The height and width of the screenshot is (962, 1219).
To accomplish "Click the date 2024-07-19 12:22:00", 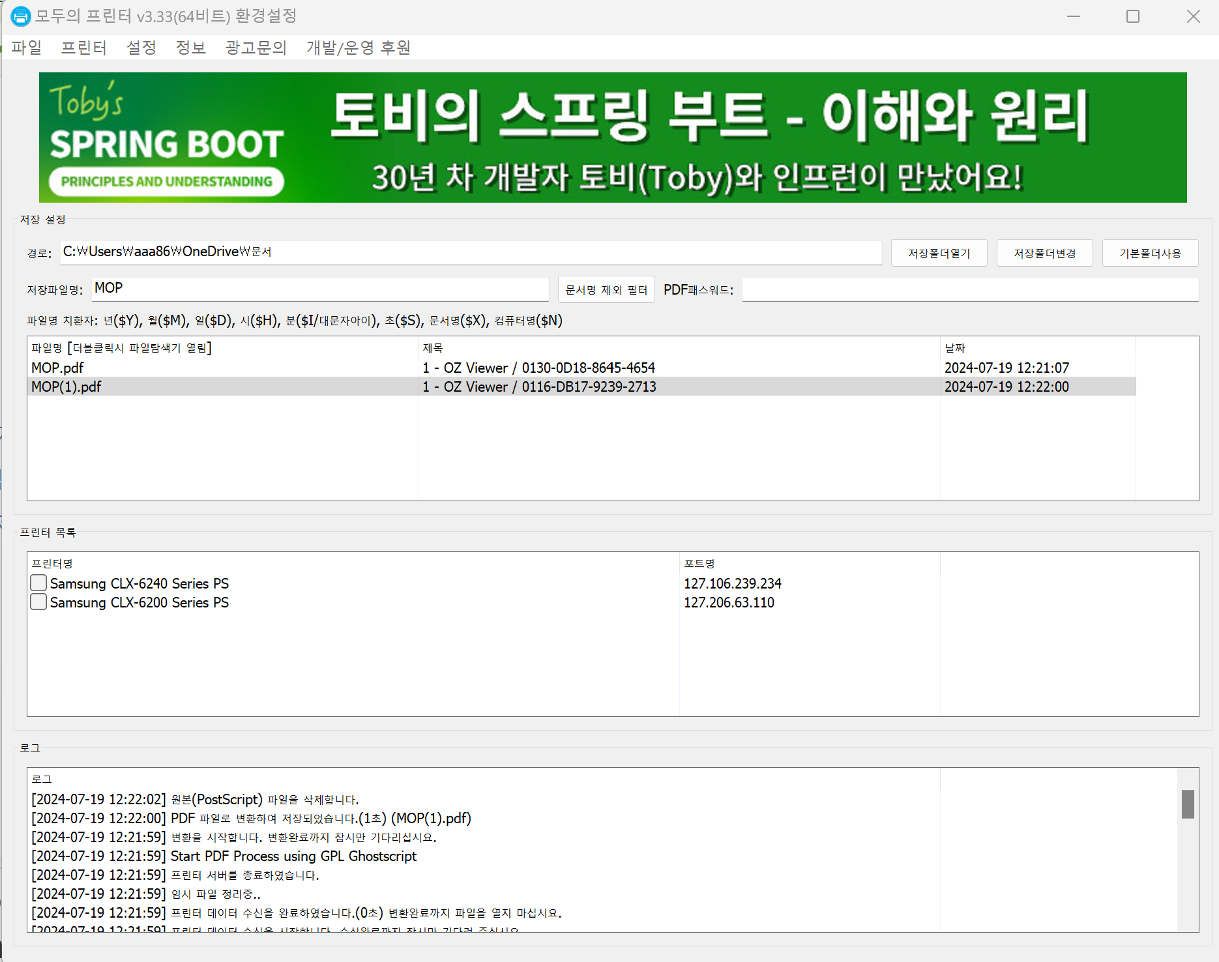I will [x=1007, y=386].
